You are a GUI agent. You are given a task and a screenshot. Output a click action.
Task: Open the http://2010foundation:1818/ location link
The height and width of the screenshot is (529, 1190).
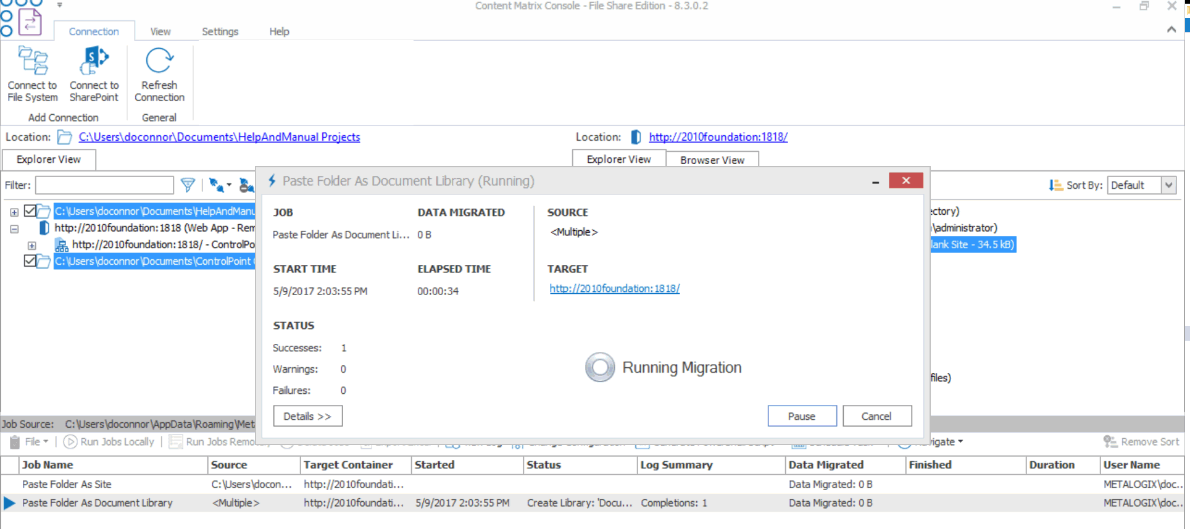coord(718,136)
